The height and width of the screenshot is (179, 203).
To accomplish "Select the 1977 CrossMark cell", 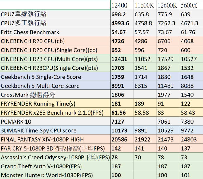I will (x=168, y=94).
